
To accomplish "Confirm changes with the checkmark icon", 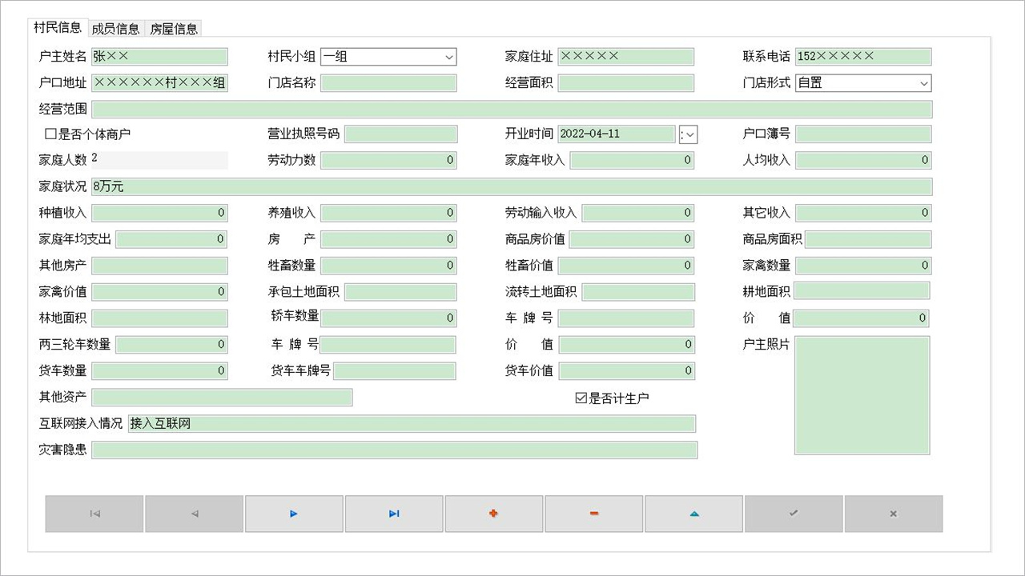I will click(794, 514).
